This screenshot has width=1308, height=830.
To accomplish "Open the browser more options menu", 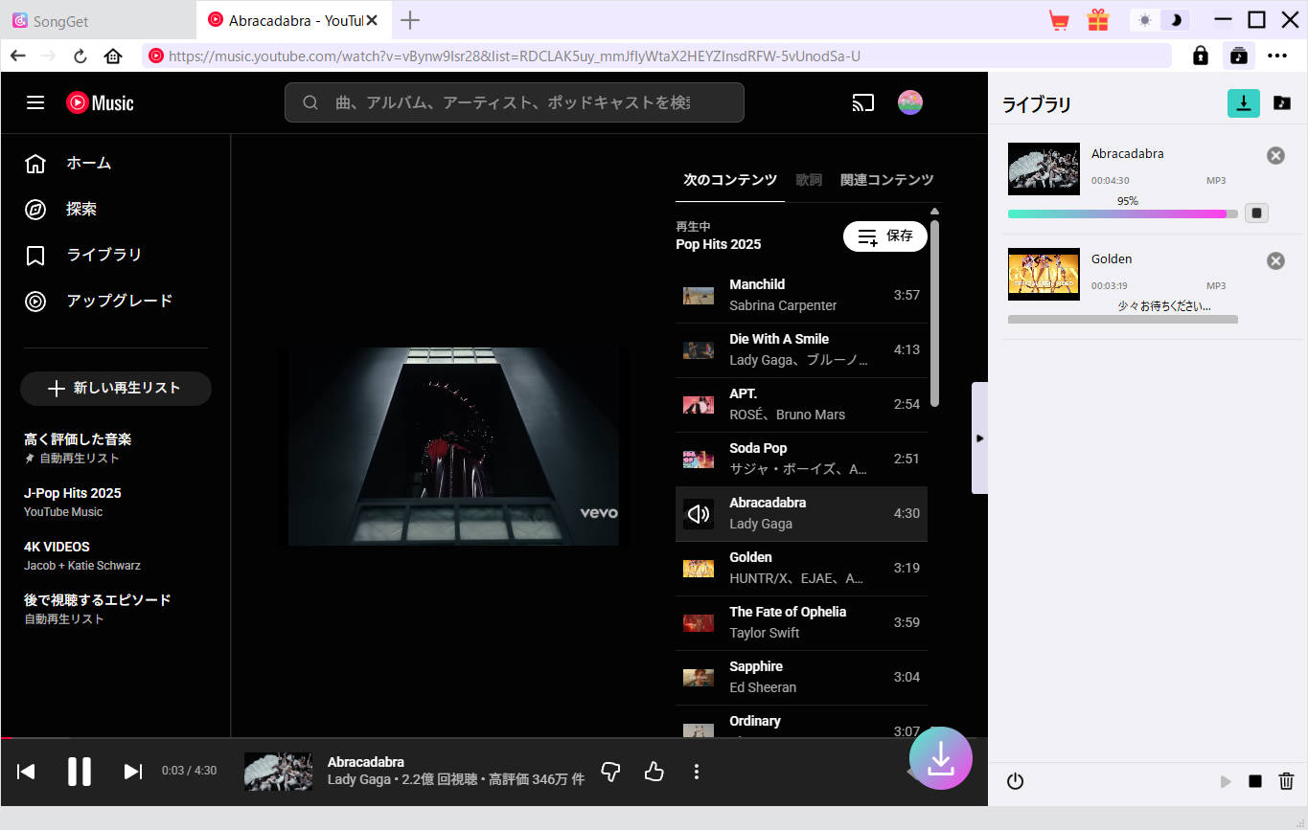I will [1277, 56].
